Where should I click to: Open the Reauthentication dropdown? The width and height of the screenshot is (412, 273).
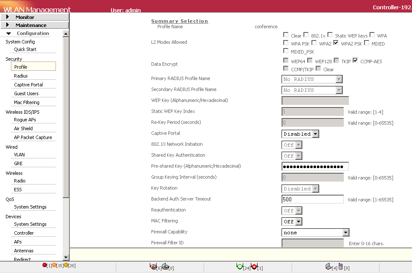[x=292, y=211]
